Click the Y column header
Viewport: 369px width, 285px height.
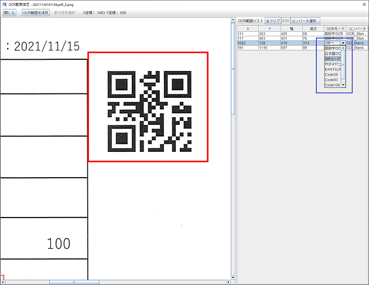coord(269,29)
